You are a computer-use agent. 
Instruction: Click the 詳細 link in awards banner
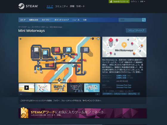pos(59,115)
